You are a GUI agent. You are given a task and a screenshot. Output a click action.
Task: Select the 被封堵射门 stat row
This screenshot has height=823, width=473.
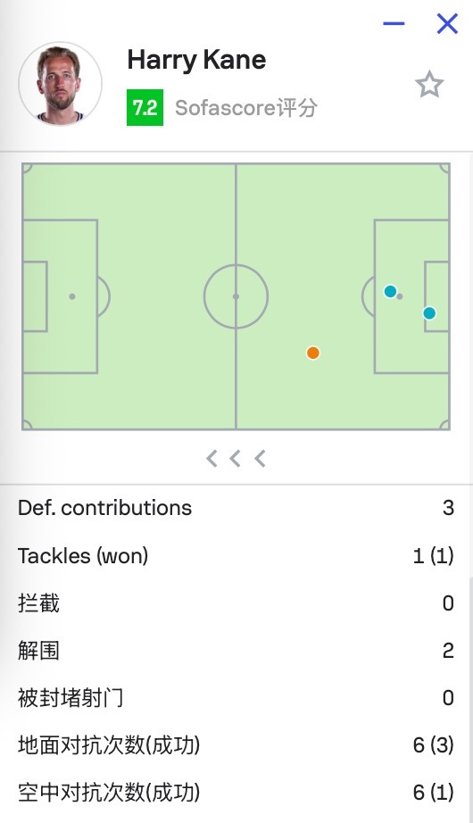point(236,698)
